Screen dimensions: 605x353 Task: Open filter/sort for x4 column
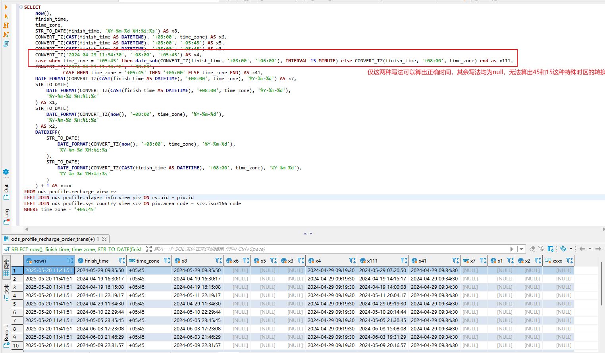(352, 261)
